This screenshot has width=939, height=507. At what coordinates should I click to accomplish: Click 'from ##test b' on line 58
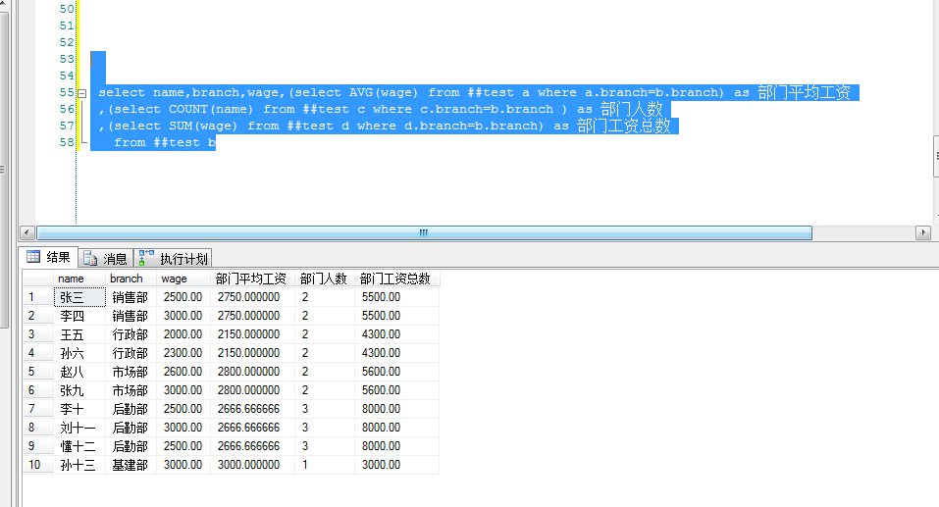pos(165,142)
